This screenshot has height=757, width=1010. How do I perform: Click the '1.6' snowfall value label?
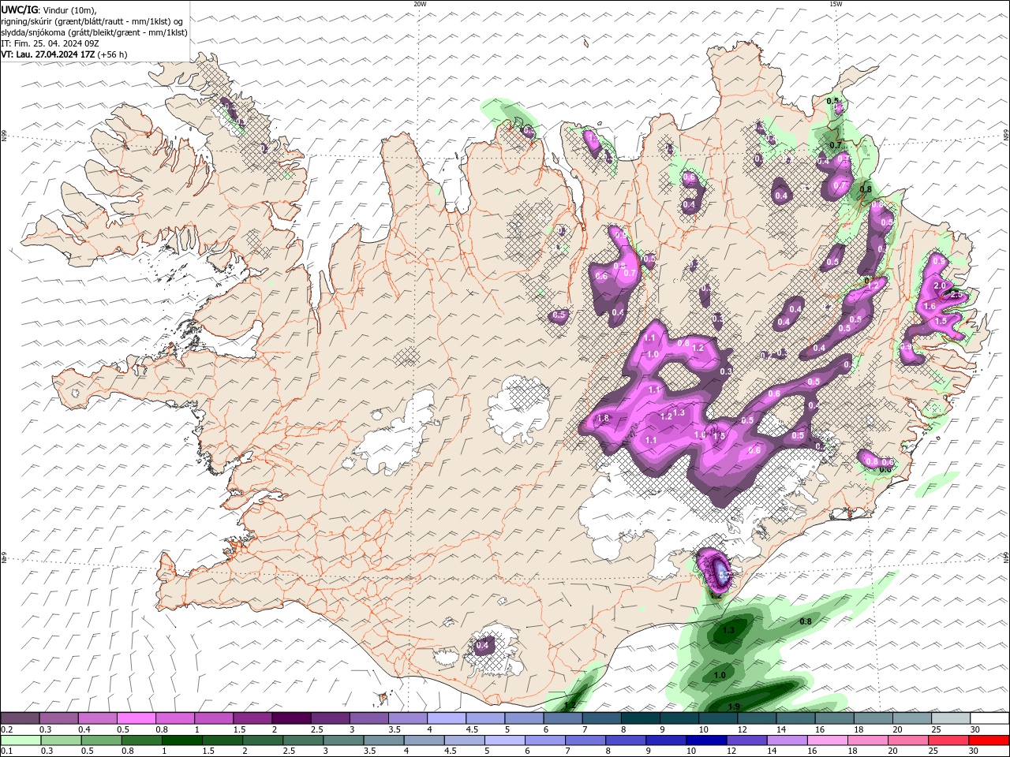tap(930, 307)
